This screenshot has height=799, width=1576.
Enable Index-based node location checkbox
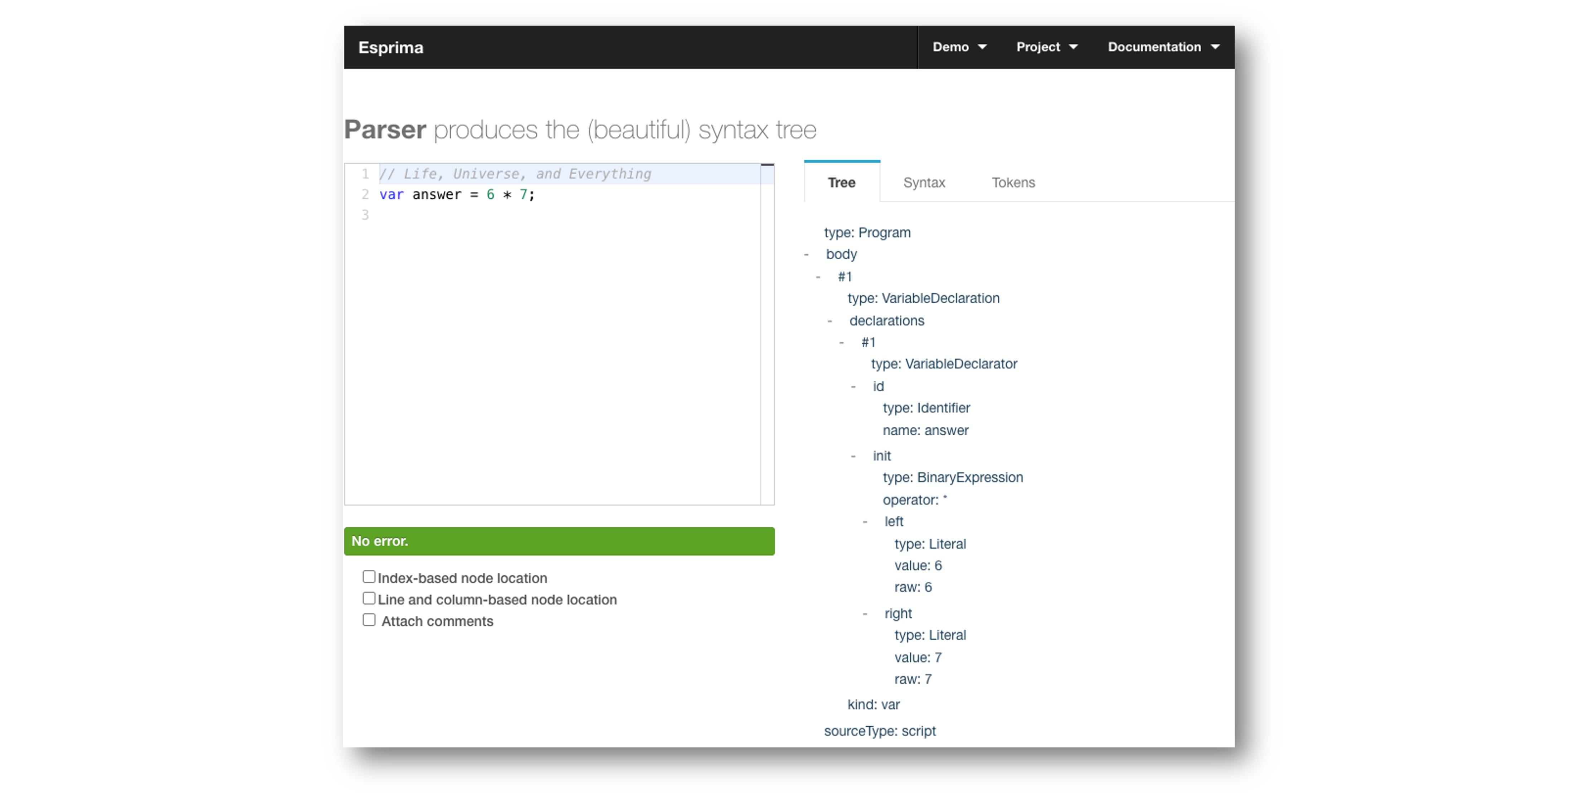pos(369,577)
